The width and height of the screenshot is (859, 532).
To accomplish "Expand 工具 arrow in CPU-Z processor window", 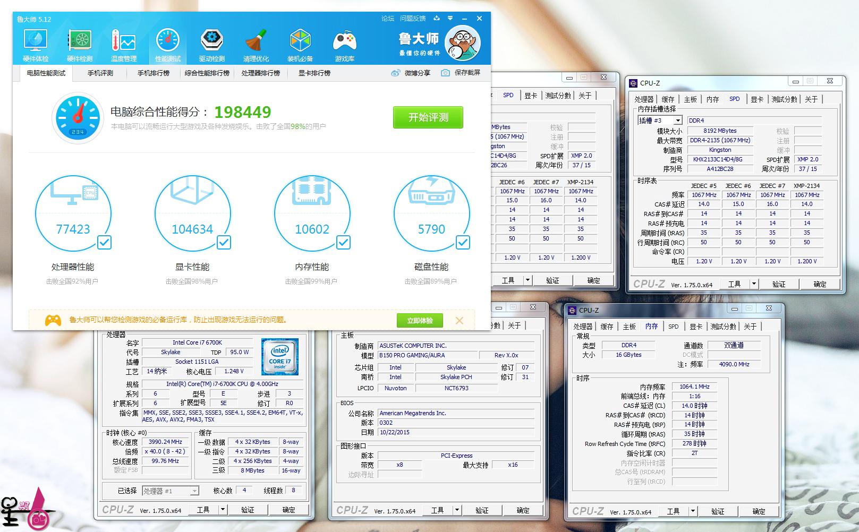I will click(223, 510).
